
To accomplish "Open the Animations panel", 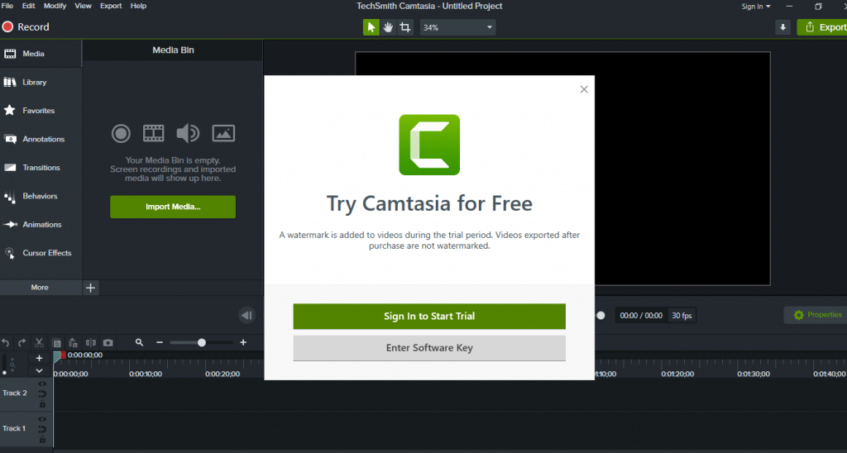I will [41, 224].
